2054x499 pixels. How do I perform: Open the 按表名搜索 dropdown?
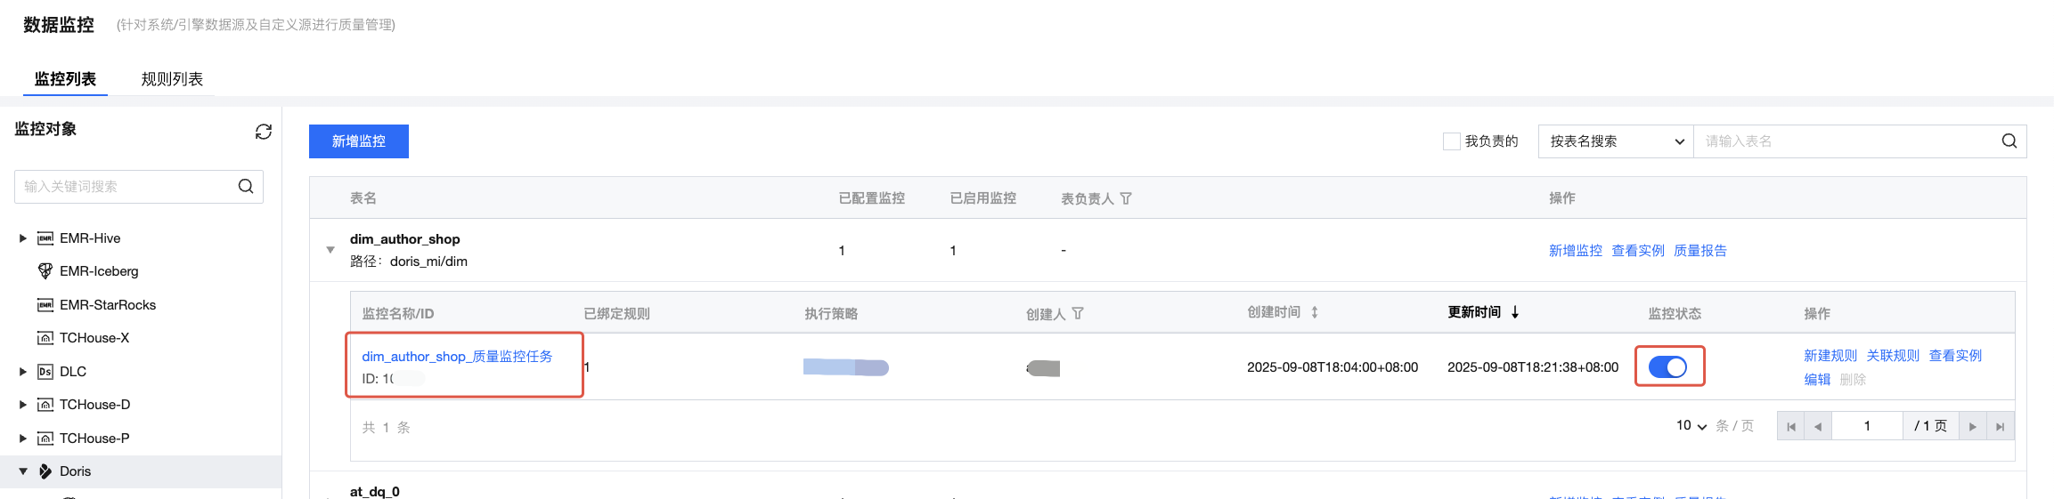pos(1615,141)
